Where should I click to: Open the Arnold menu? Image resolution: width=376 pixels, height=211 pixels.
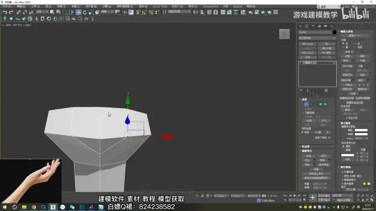pos(238,6)
